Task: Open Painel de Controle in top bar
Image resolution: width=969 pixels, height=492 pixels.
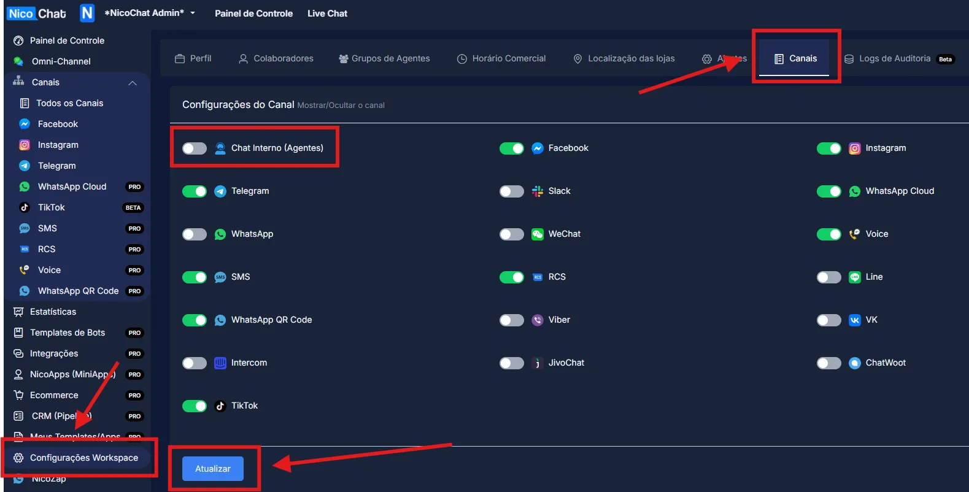Action: pyautogui.click(x=253, y=13)
